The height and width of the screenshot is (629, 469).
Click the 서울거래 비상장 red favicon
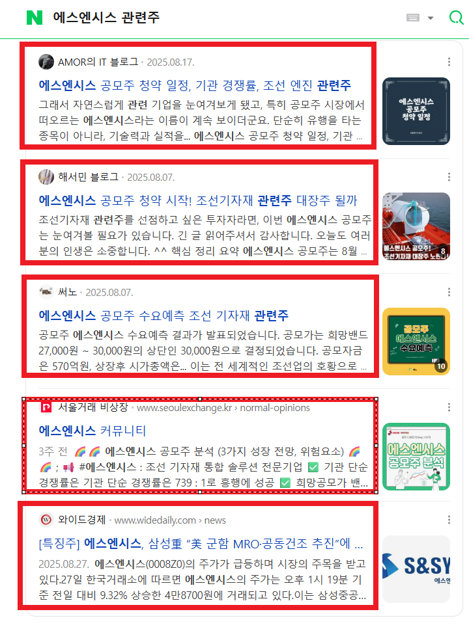pos(46,407)
